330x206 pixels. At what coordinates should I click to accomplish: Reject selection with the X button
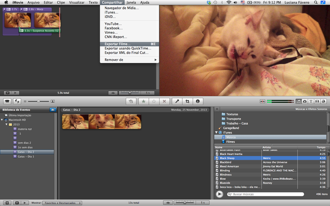coord(164,101)
